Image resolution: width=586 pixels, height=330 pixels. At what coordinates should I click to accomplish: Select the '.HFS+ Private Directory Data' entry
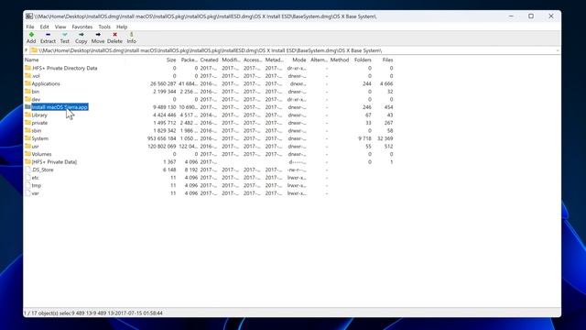tap(64, 68)
